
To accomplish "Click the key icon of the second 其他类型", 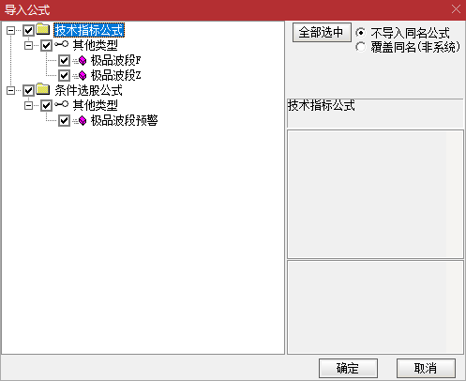I will pos(61,104).
